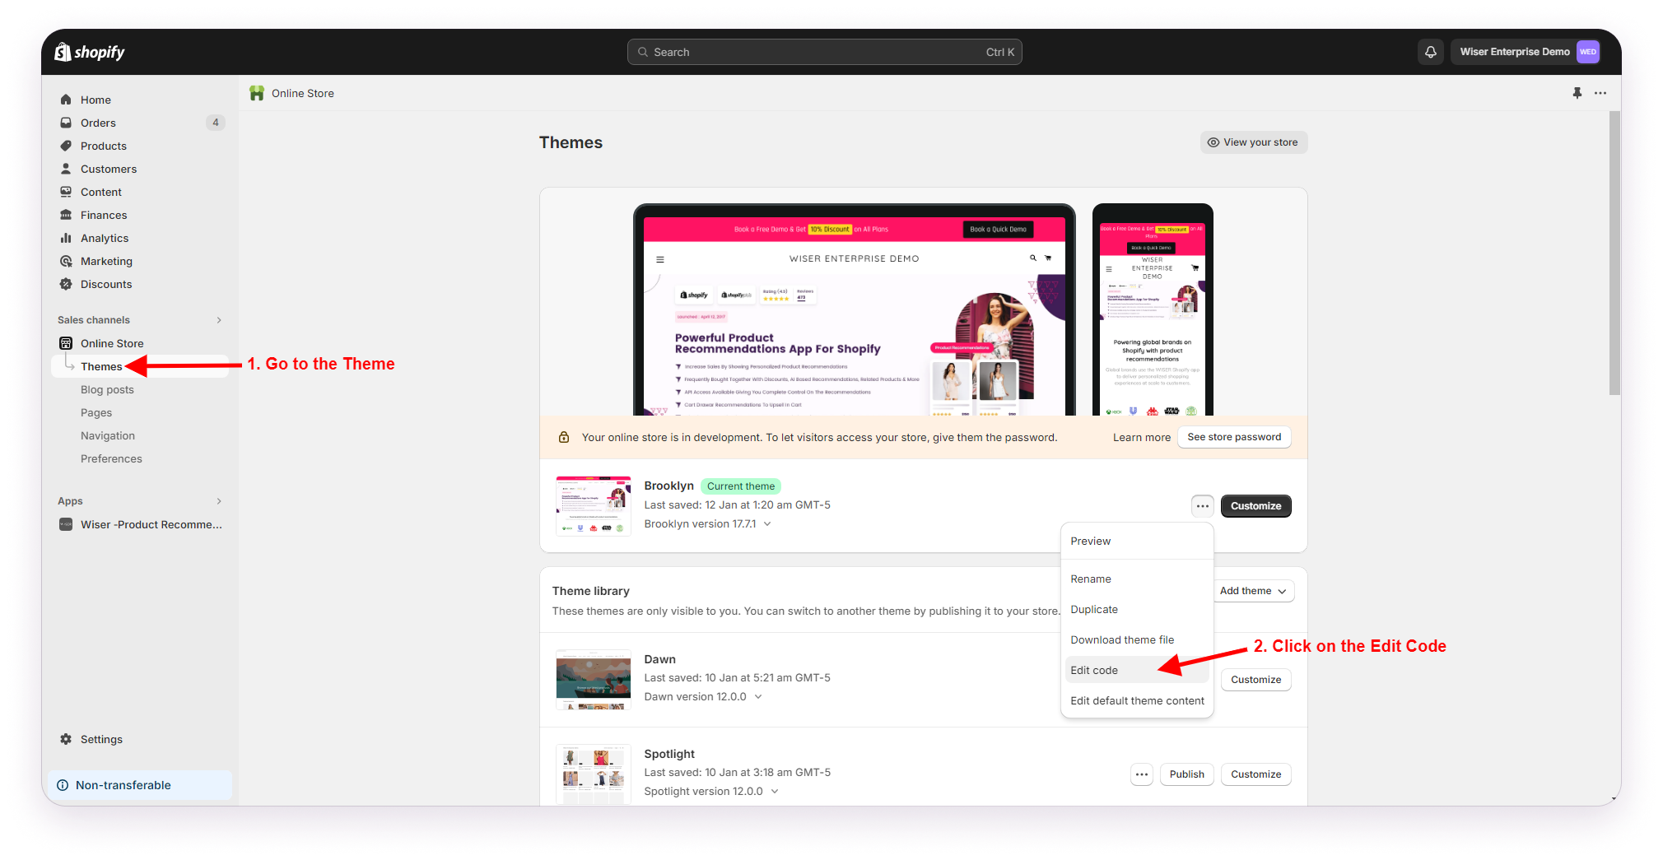Click the mobile theme preview image
Screen dimensions: 1663x860
[x=1153, y=310]
